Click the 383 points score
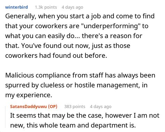Image resolution: width=165 pixels, height=132 pixels. coord(75,106)
